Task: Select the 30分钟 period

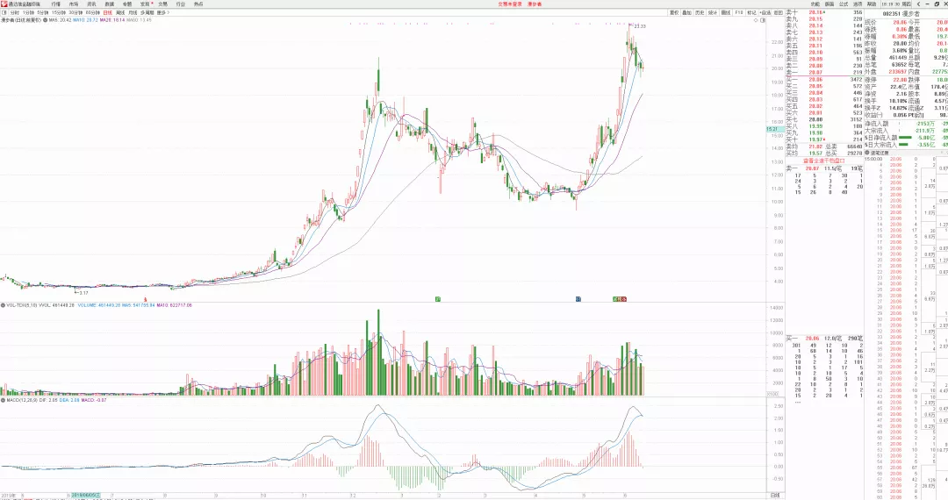Action: [x=75, y=12]
